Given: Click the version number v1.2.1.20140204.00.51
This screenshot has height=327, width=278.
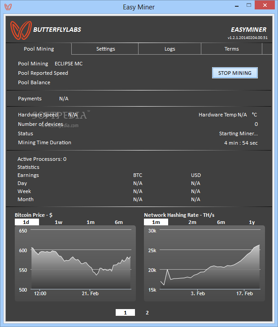Looking at the screenshot, I should tap(248, 38).
